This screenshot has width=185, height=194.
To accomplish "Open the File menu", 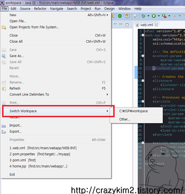I will pyautogui.click(x=4, y=9).
